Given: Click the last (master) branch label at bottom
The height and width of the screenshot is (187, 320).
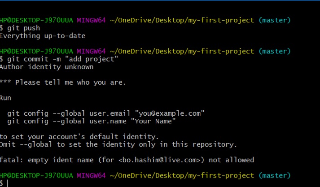Looking at the screenshot, I should [x=275, y=176].
